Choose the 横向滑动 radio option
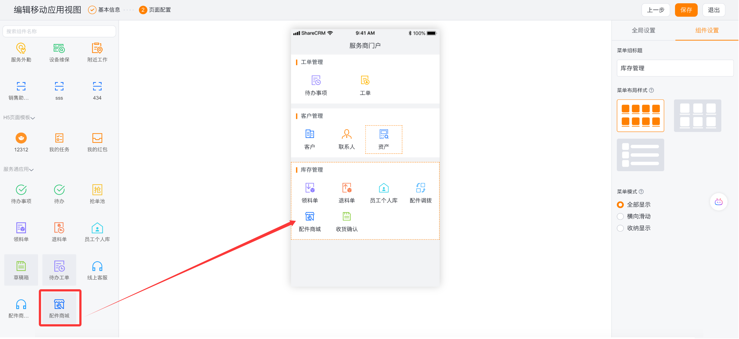The image size is (739, 339). coord(620,217)
